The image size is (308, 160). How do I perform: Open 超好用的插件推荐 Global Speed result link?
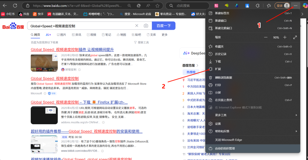pos(87,131)
